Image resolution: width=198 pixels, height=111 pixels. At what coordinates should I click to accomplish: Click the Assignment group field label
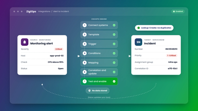144,62
